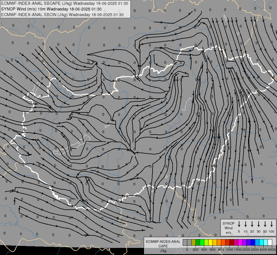Pick the olive CAPE legend swatch
277x255 pixels.
pyautogui.click(x=194, y=242)
